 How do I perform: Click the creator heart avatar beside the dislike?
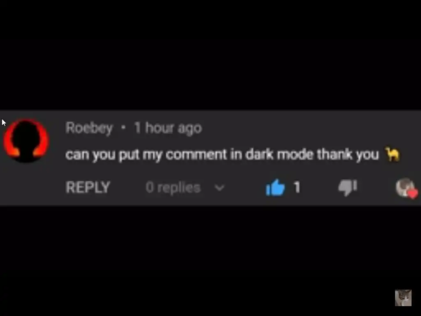coord(405,187)
